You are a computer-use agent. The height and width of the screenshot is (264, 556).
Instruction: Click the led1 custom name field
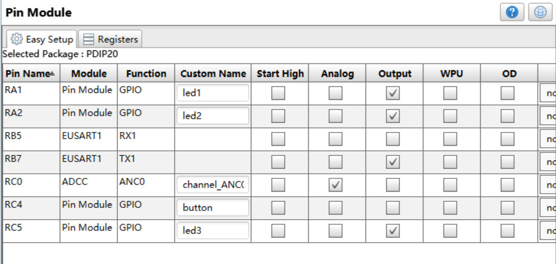point(213,93)
